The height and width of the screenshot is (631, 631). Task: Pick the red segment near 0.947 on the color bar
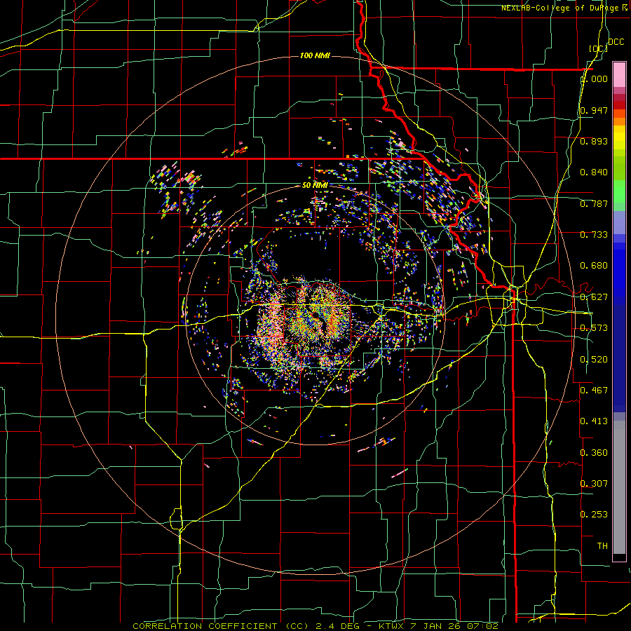[619, 105]
